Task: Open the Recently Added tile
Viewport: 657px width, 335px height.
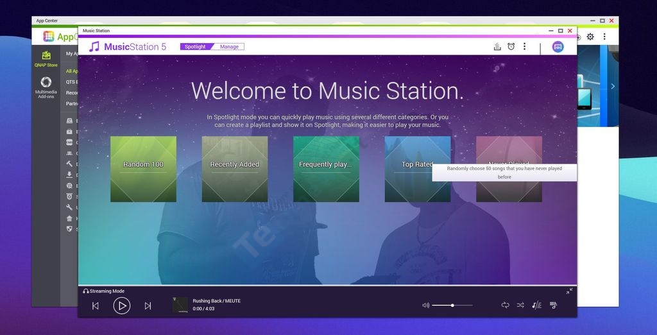Action: 235,169
